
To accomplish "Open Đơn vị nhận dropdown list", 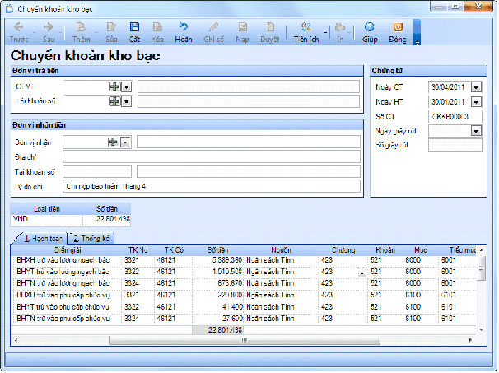I will [x=125, y=142].
